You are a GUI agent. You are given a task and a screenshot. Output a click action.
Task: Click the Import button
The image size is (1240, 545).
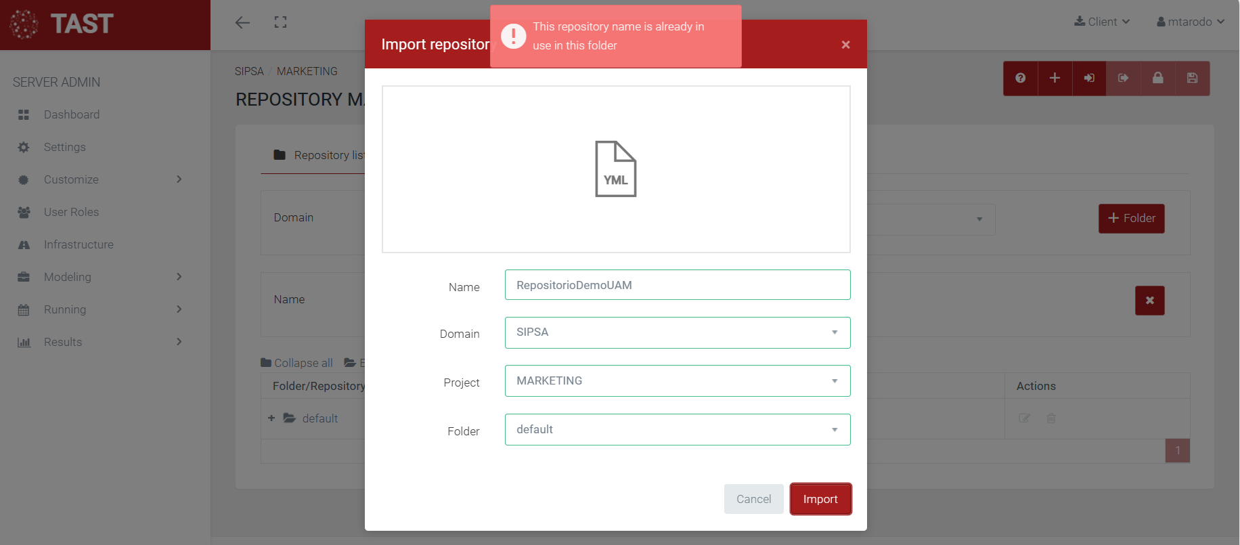[820, 499]
